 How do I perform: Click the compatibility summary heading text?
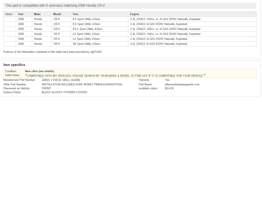56,6
